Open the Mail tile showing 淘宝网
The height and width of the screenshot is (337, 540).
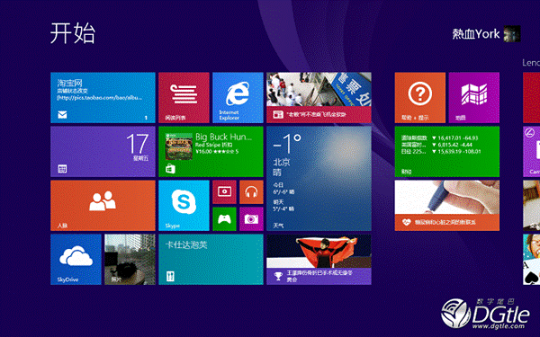(103, 98)
